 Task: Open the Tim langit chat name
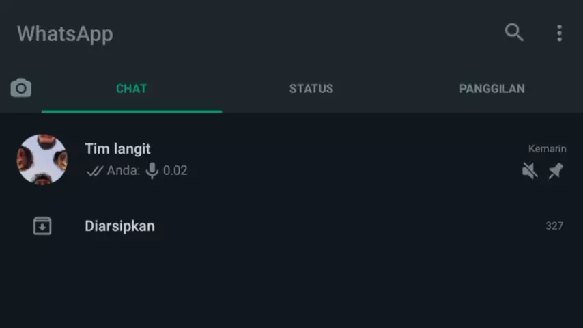pyautogui.click(x=117, y=149)
